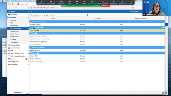Screen dimensions: 171x96
Task: Open the video options arrow in Zoom
Action: pyautogui.click(x=55, y=2)
